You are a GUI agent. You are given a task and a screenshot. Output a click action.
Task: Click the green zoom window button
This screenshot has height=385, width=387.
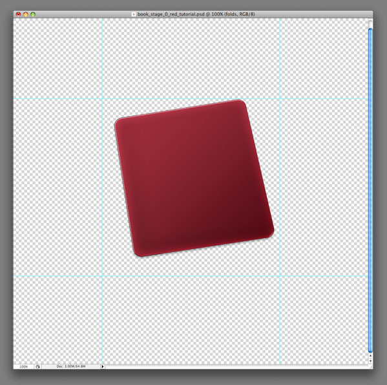(33, 14)
